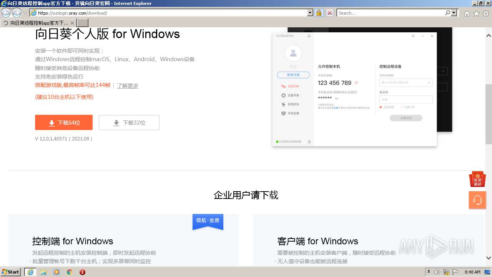Click the vertical scrollbar thumb

tap(489, 114)
